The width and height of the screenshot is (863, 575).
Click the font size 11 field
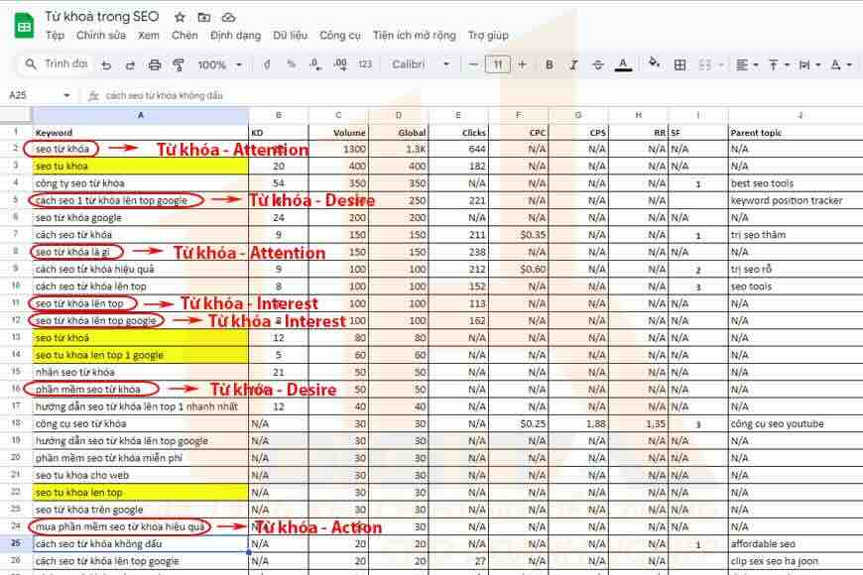(x=498, y=64)
